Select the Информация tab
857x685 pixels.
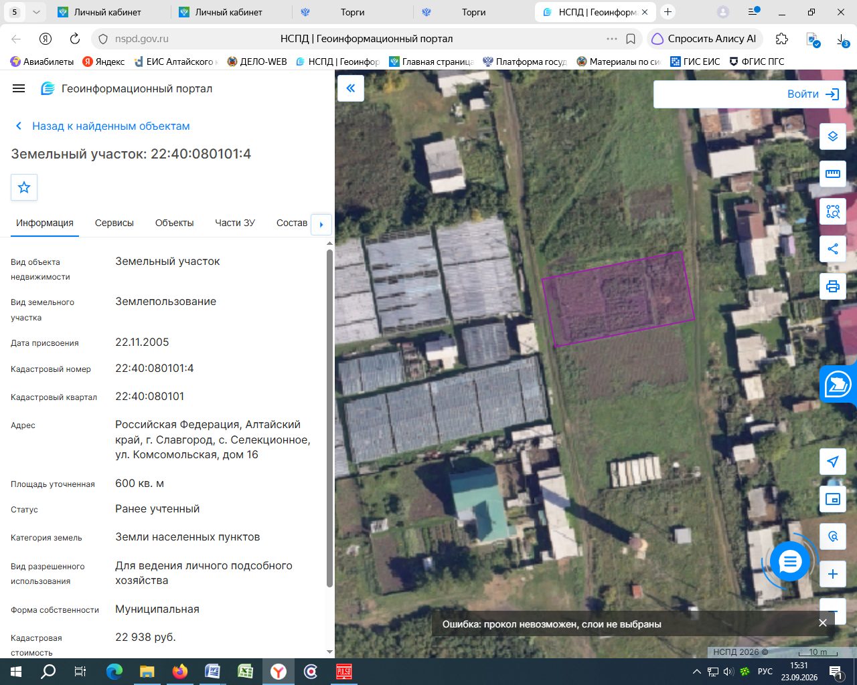point(45,223)
